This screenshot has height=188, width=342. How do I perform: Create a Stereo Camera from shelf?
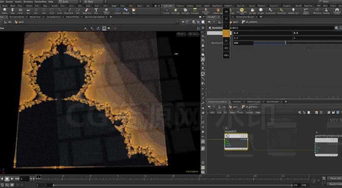(x=306, y=11)
